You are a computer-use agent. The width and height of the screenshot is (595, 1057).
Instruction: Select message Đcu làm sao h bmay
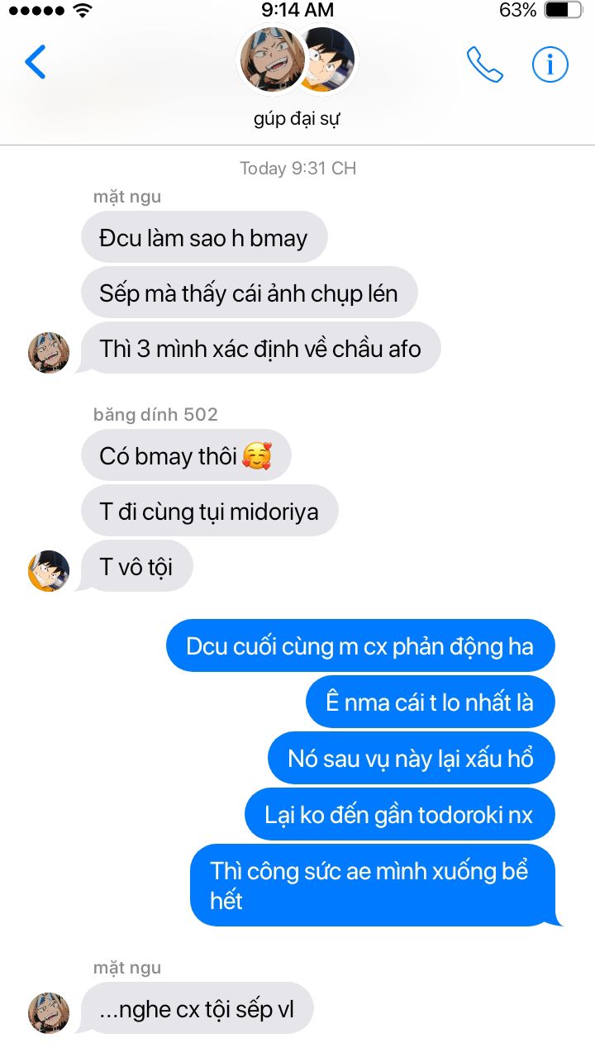[x=204, y=238]
